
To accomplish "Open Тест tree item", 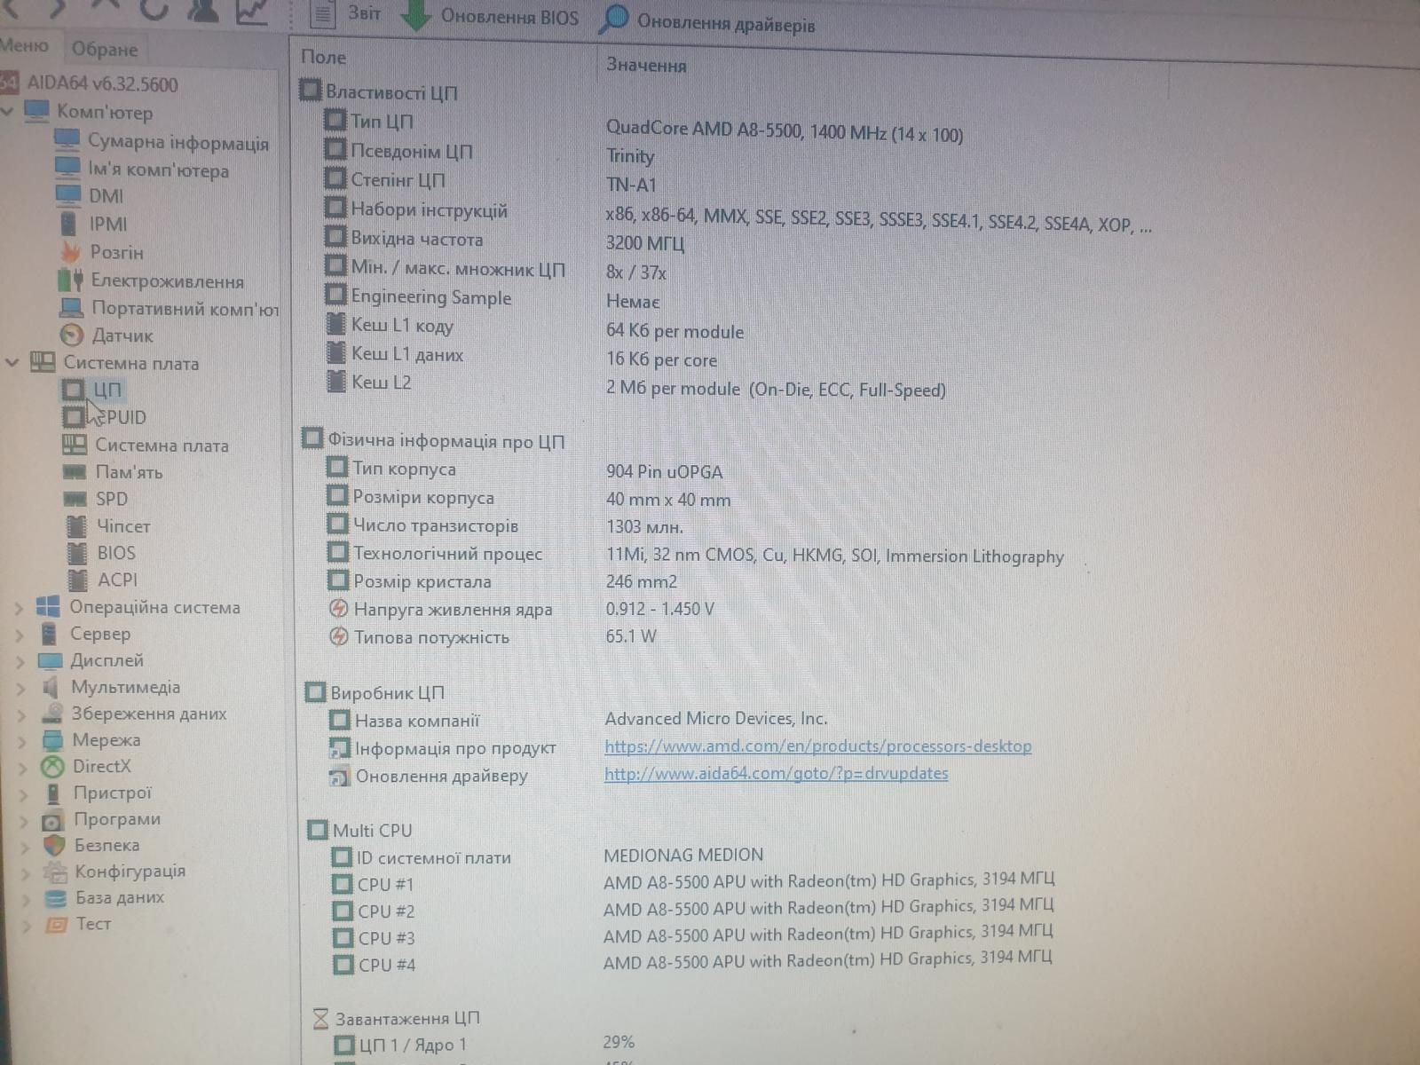I will pos(93,924).
